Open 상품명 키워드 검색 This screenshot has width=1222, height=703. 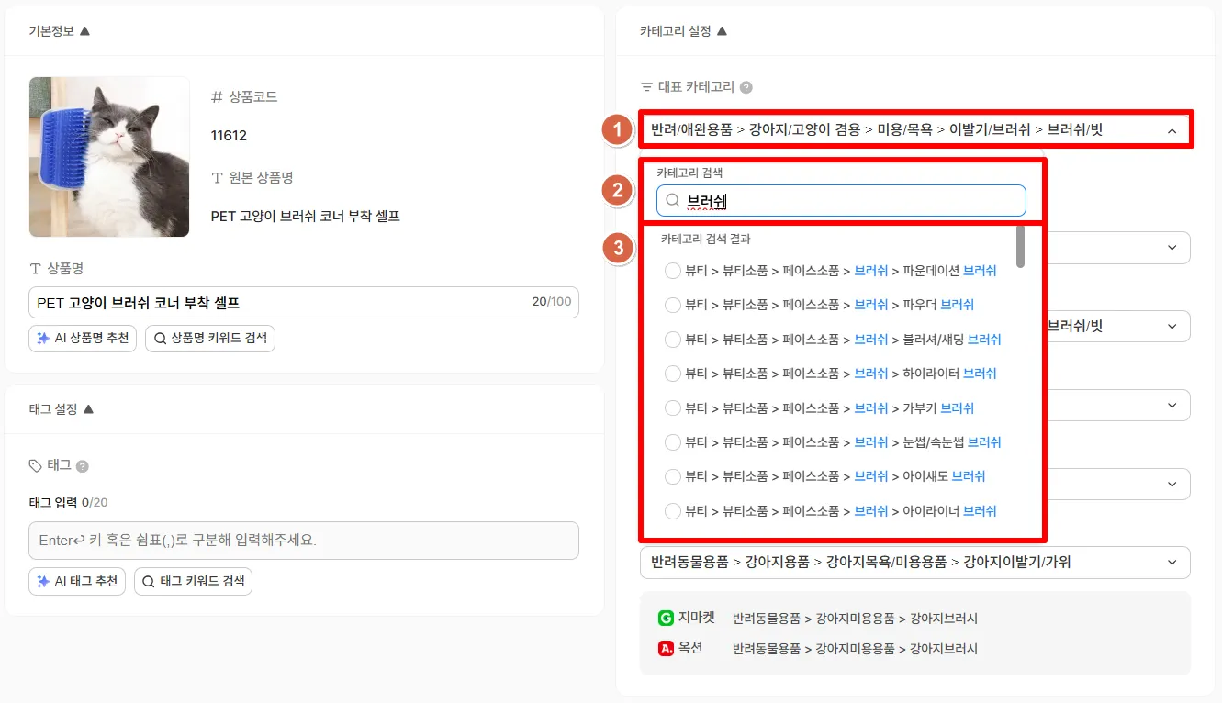[210, 339]
